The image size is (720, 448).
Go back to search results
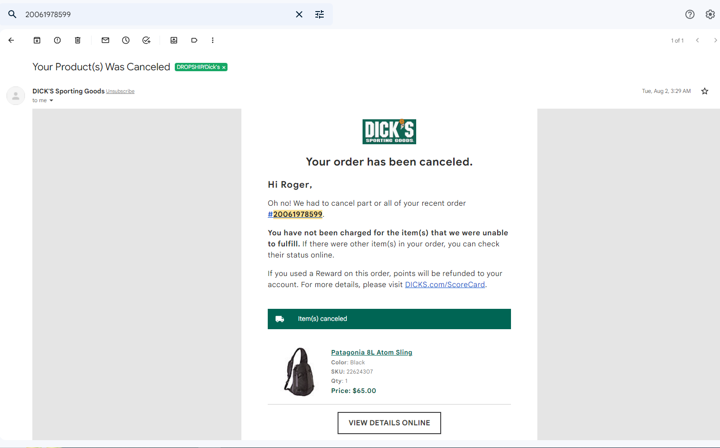click(x=12, y=40)
